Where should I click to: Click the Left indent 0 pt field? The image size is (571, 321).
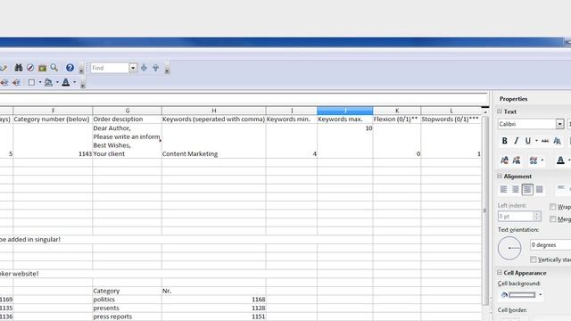[x=516, y=216]
